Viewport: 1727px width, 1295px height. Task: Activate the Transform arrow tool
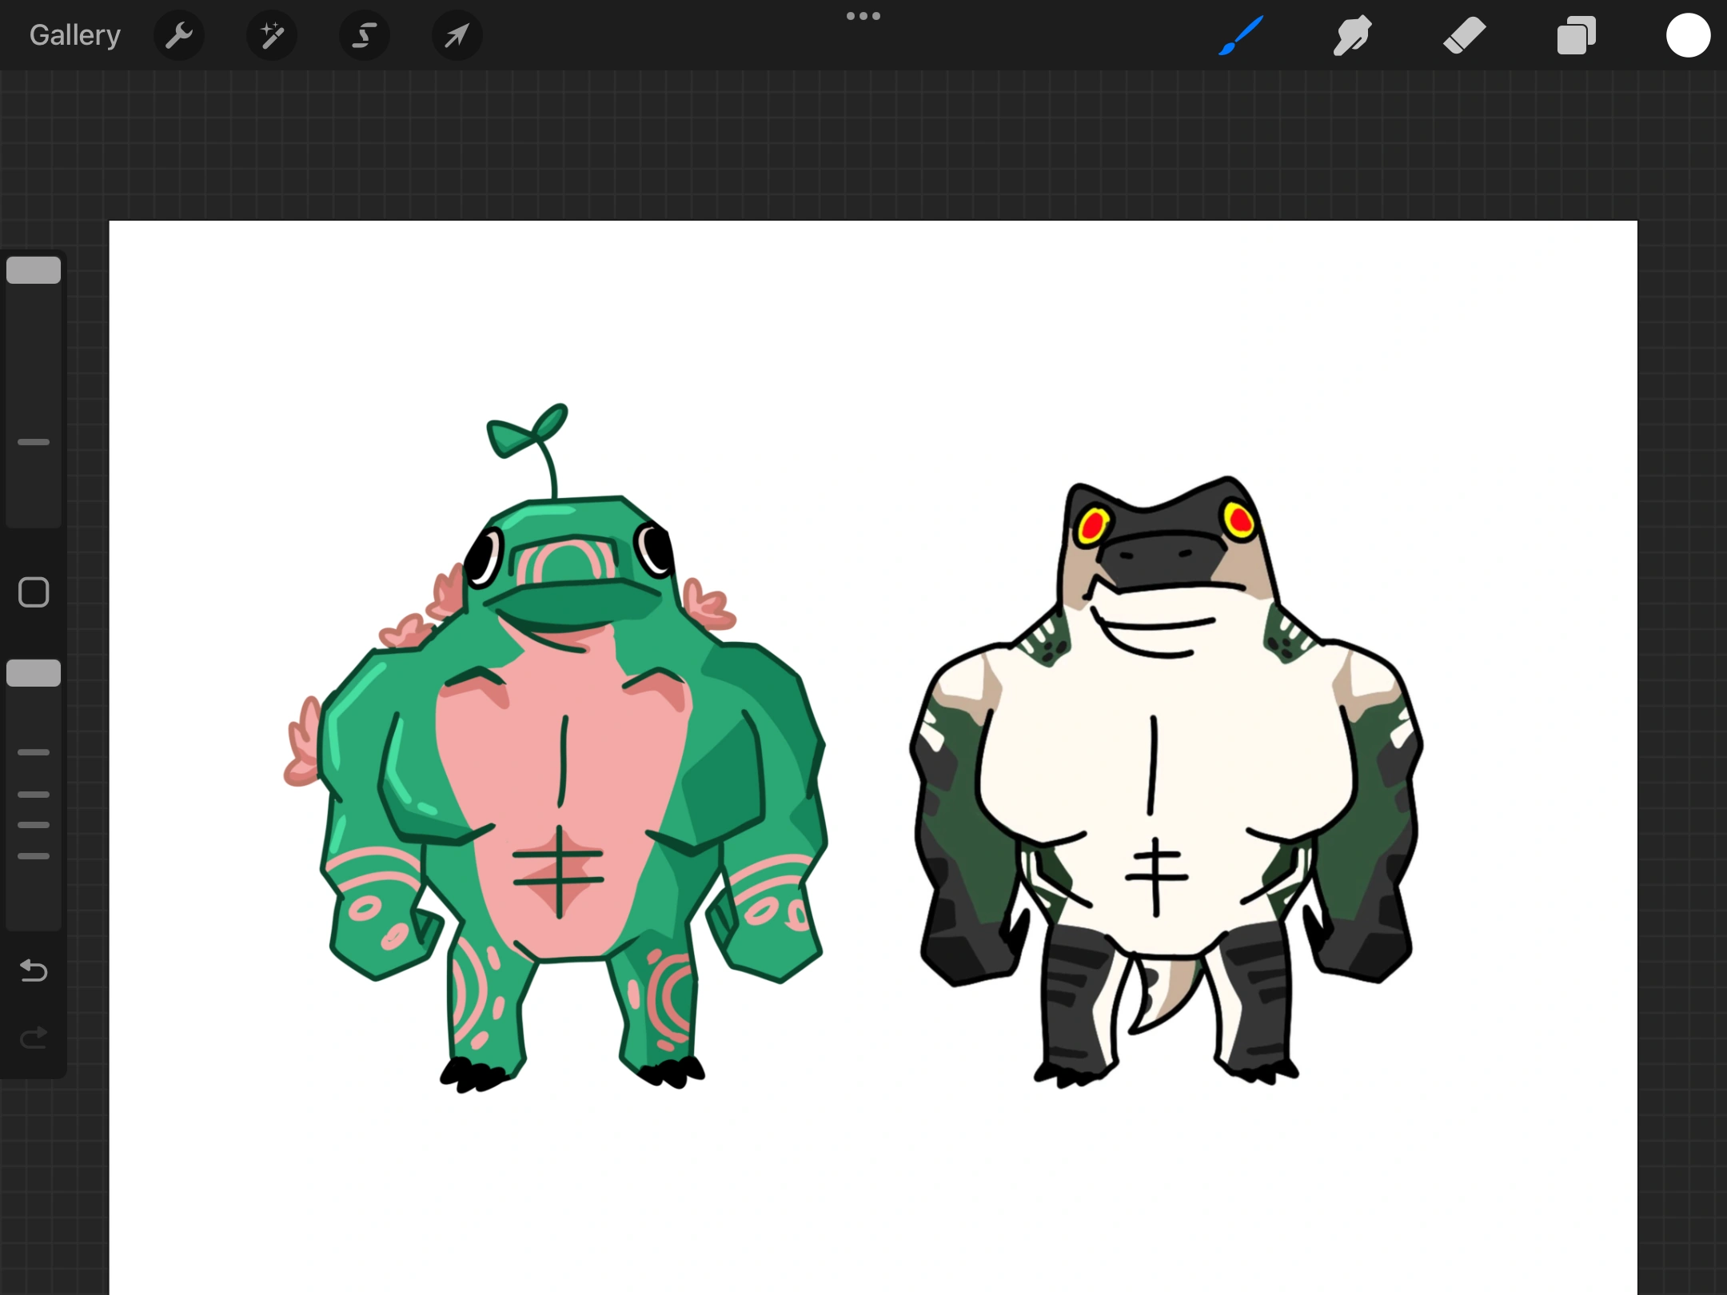[x=457, y=34]
